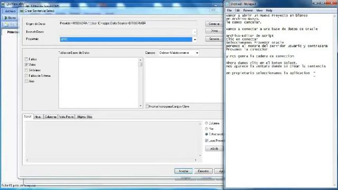This screenshot has width=338, height=190.
Task: Open the Vista Previa tab
Action: pyautogui.click(x=67, y=117)
